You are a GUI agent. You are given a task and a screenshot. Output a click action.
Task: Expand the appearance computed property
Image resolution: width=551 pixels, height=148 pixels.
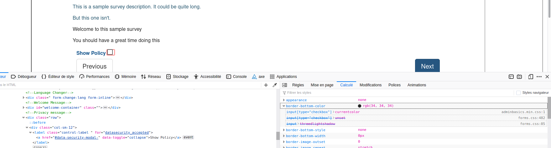click(284, 100)
